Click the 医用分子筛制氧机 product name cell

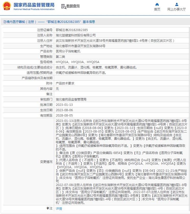122,51
